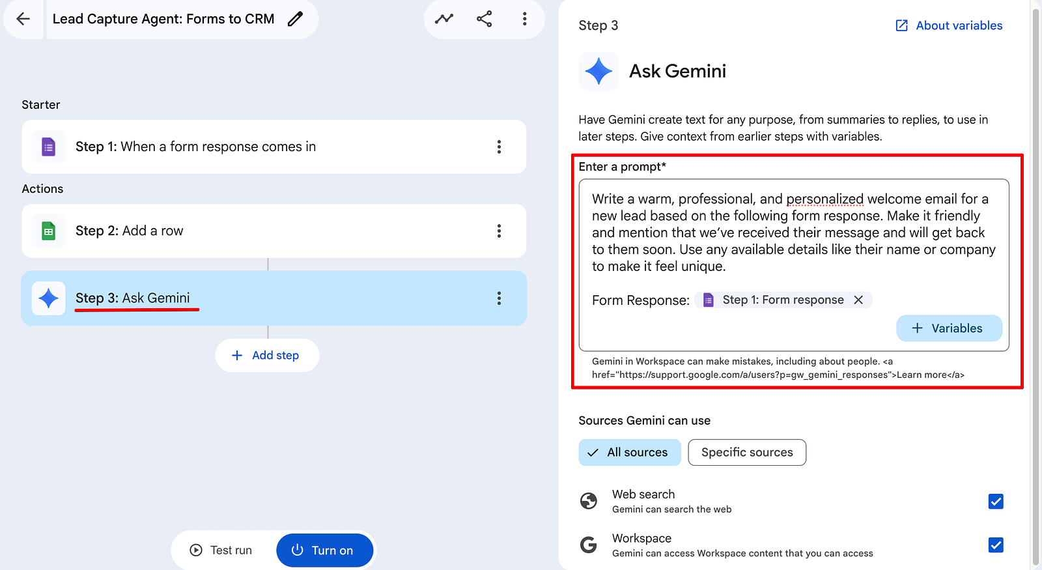
Task: Open the Step 3 more options menu
Action: [499, 298]
